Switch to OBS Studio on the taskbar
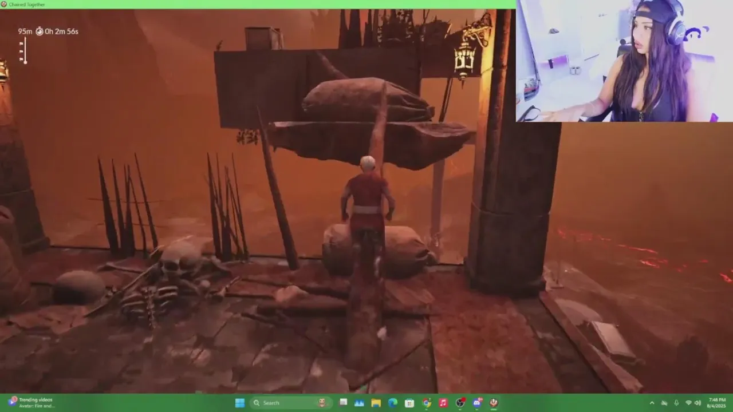 [x=460, y=403]
